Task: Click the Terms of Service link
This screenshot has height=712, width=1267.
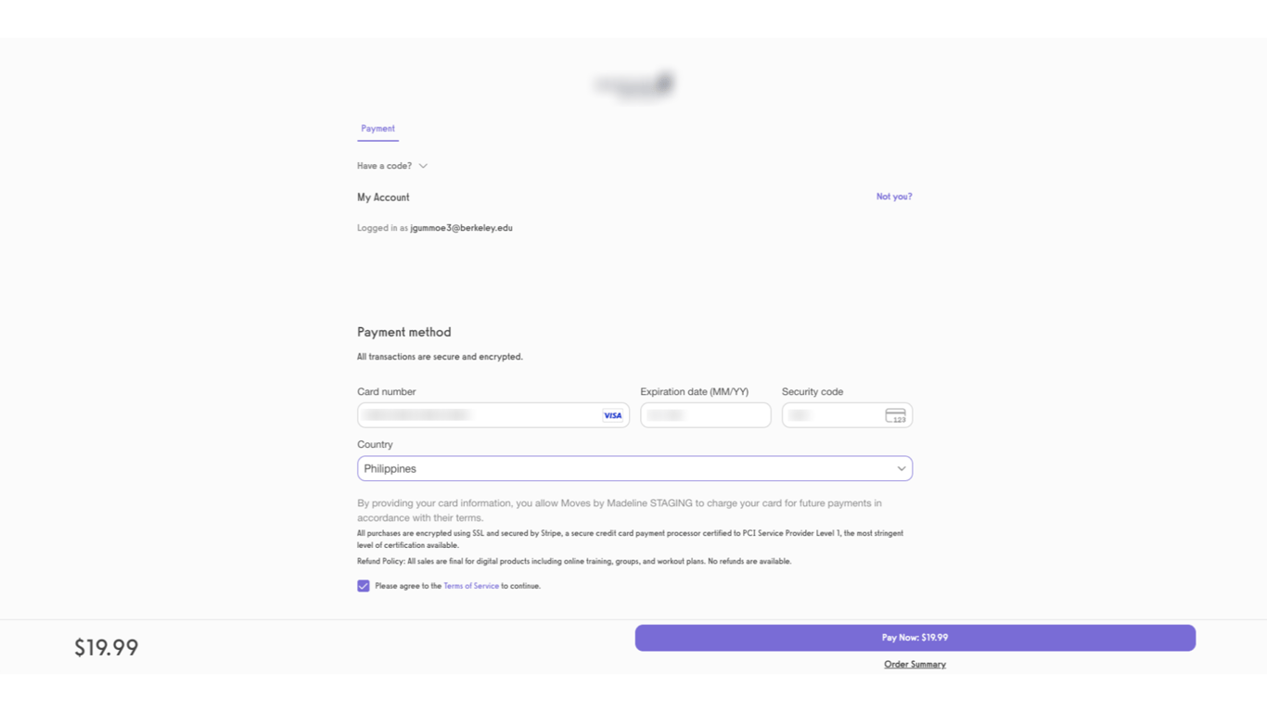Action: click(471, 585)
